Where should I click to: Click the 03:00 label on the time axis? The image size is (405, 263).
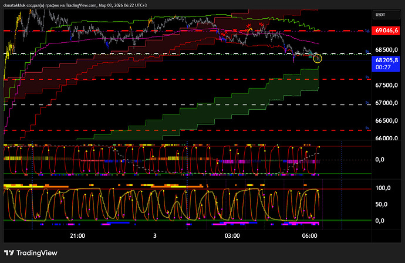(x=232, y=235)
